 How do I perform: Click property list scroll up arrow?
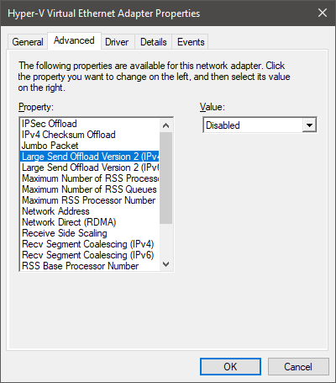[x=166, y=125]
